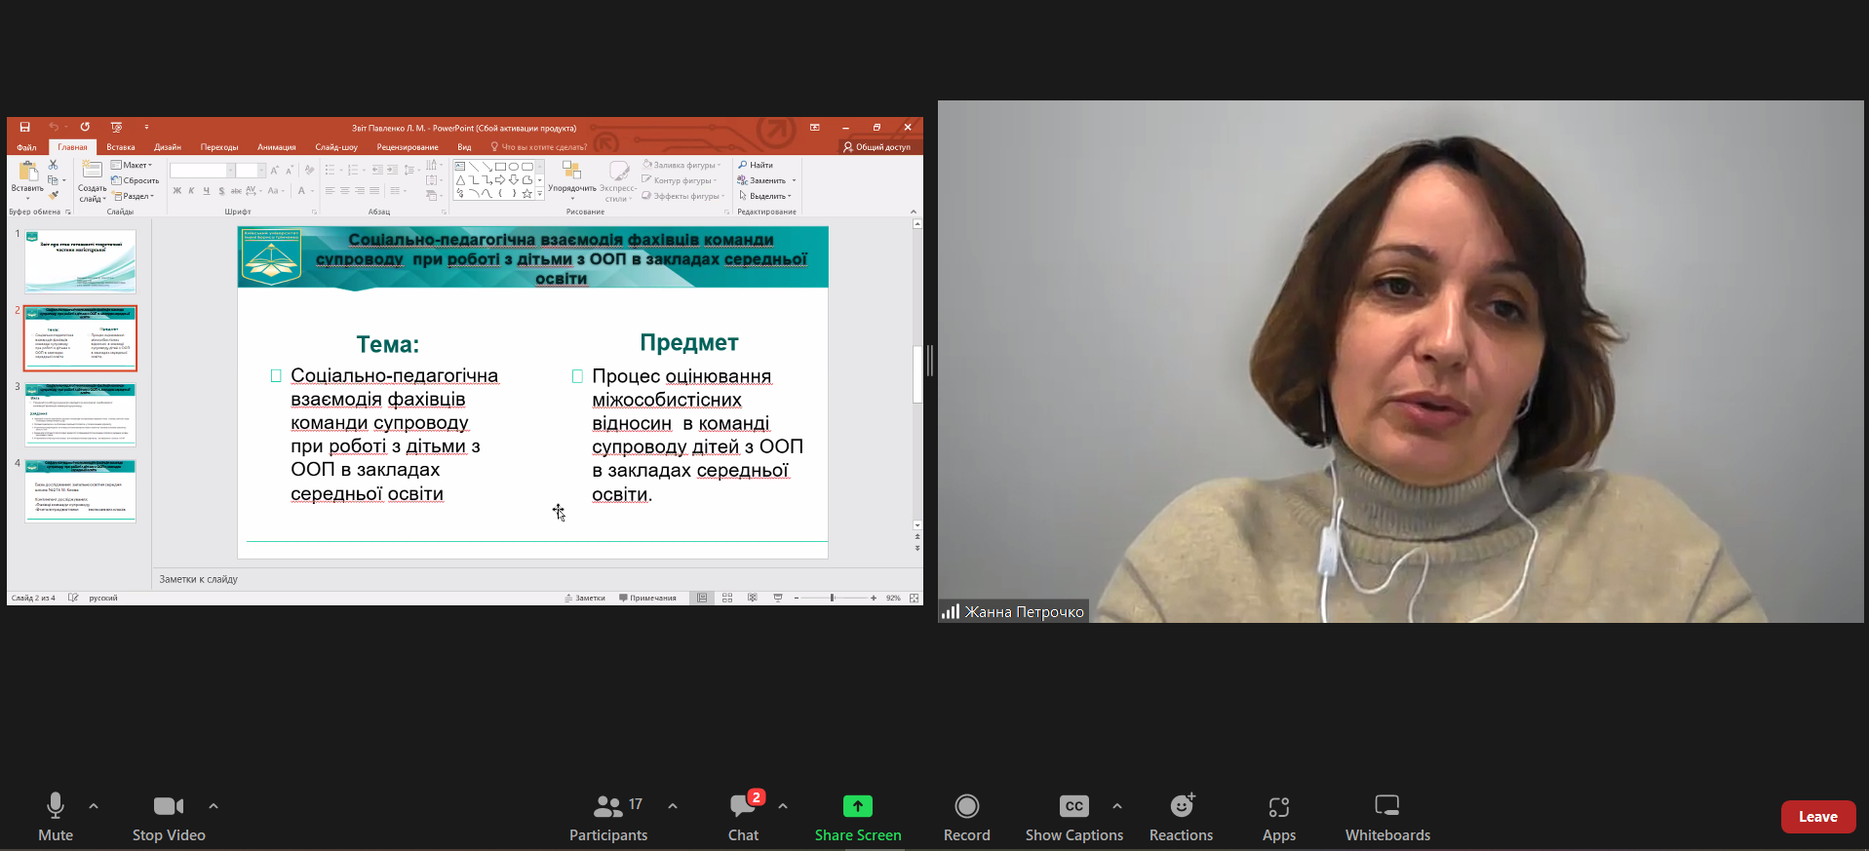The image size is (1869, 851).
Task: Stop the video camera
Action: point(169,817)
